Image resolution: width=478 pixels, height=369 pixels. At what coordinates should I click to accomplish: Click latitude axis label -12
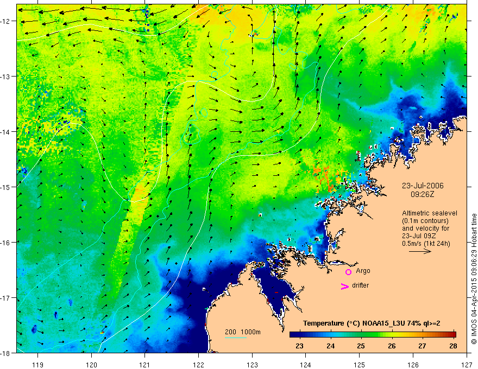point(5,21)
